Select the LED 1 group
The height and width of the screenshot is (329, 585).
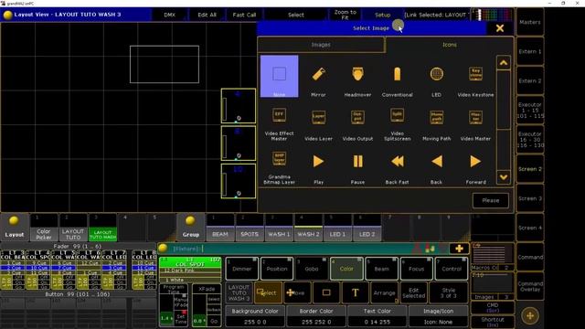(x=337, y=228)
